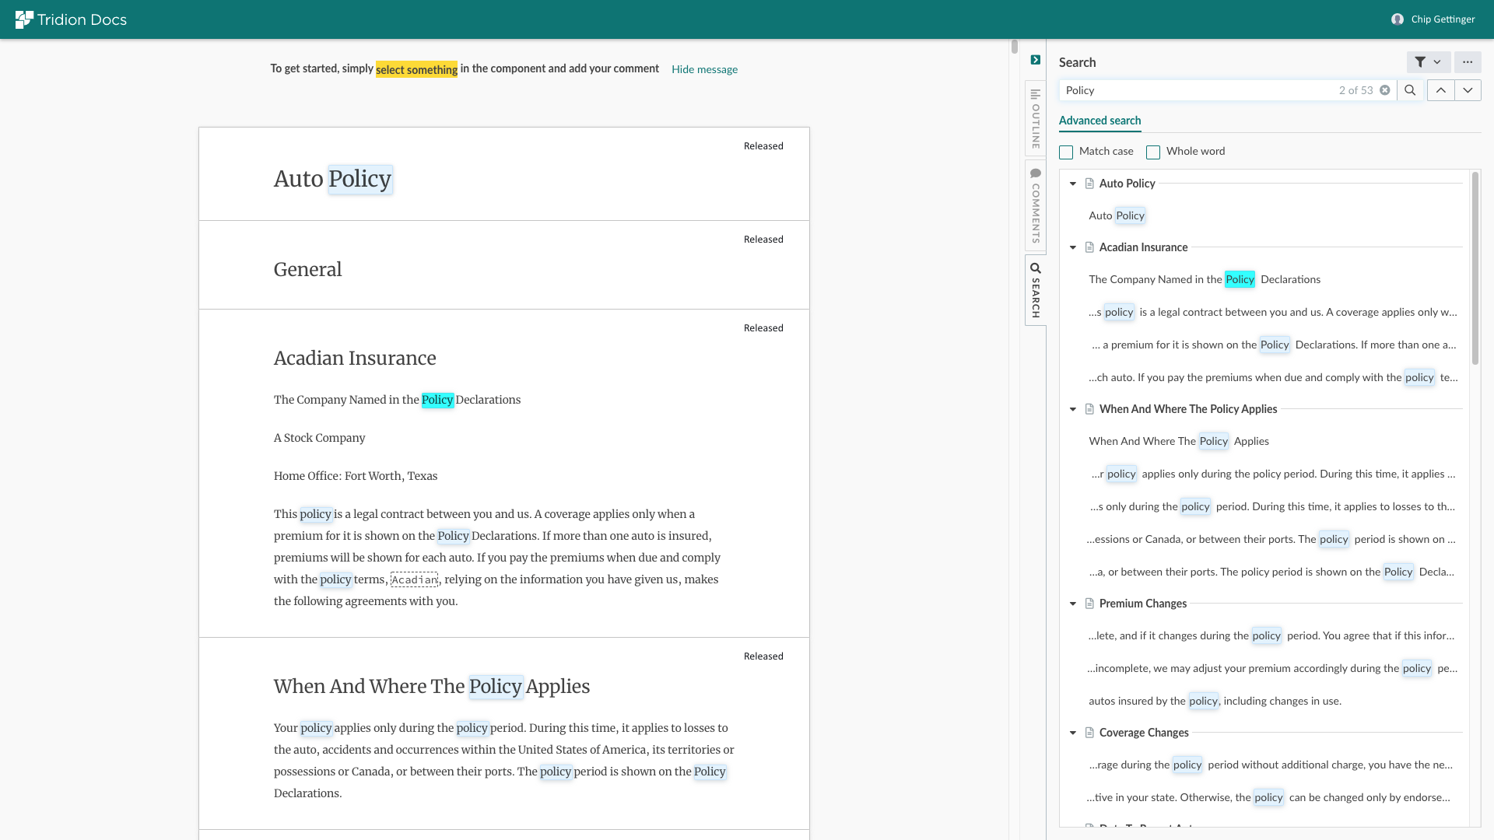
Task: Click the search results panel scrollbar
Action: (x=1475, y=268)
